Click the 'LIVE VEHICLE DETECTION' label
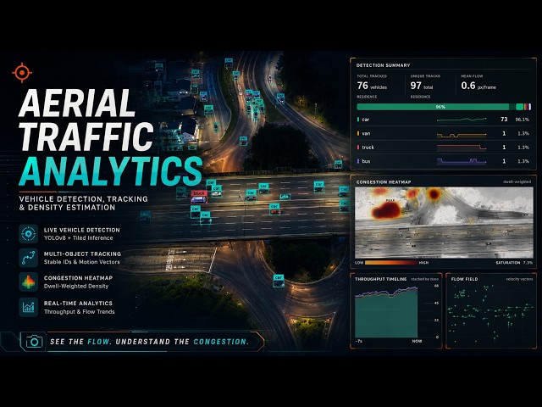Image resolution: width=542 pixels, height=407 pixels. pyautogui.click(x=81, y=230)
